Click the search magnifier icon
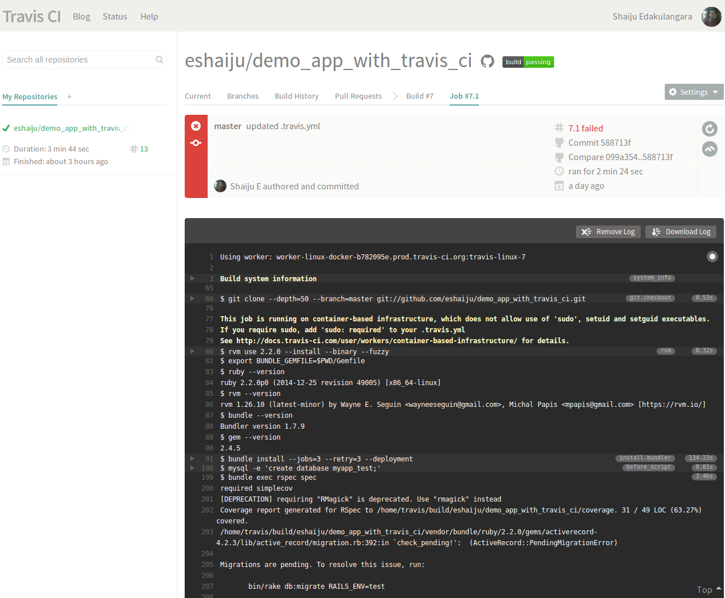725x598 pixels. point(159,60)
